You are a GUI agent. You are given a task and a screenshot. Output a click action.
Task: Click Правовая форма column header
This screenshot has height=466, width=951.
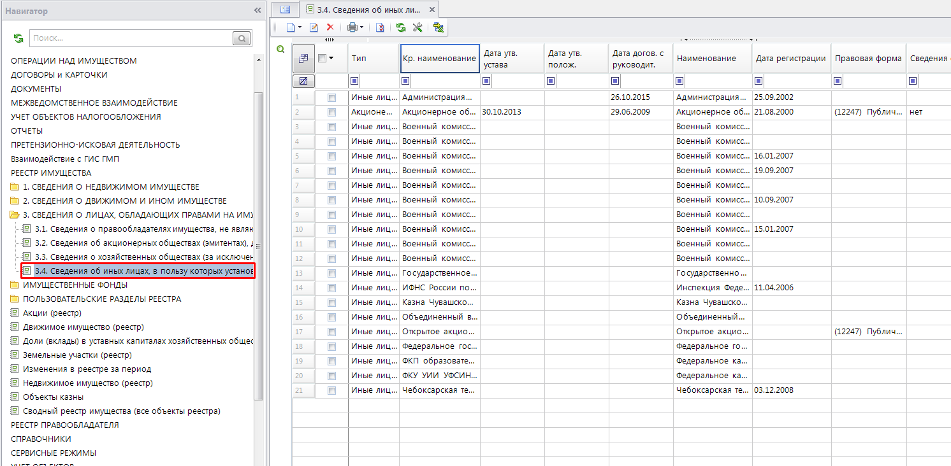tap(869, 59)
